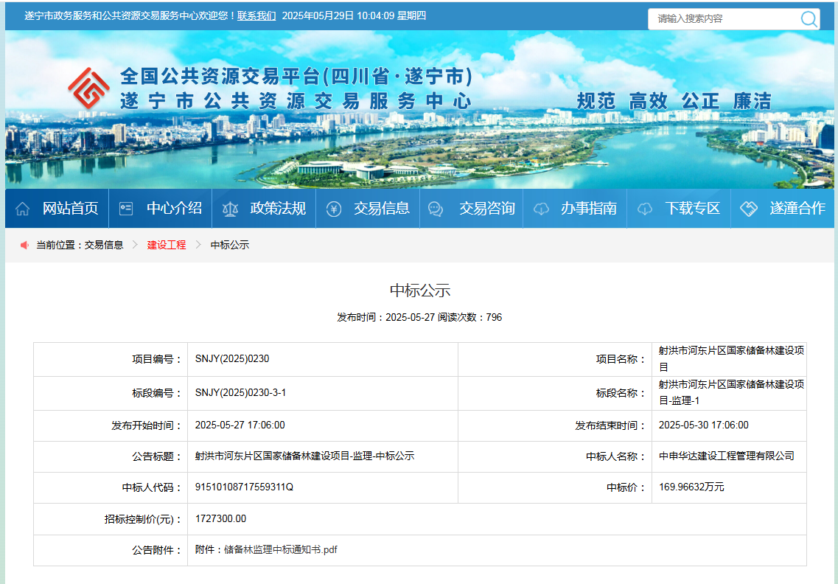The image size is (838, 584).
Task: Click the chat bubble icon beside 交易咨询
Action: pyautogui.click(x=436, y=209)
